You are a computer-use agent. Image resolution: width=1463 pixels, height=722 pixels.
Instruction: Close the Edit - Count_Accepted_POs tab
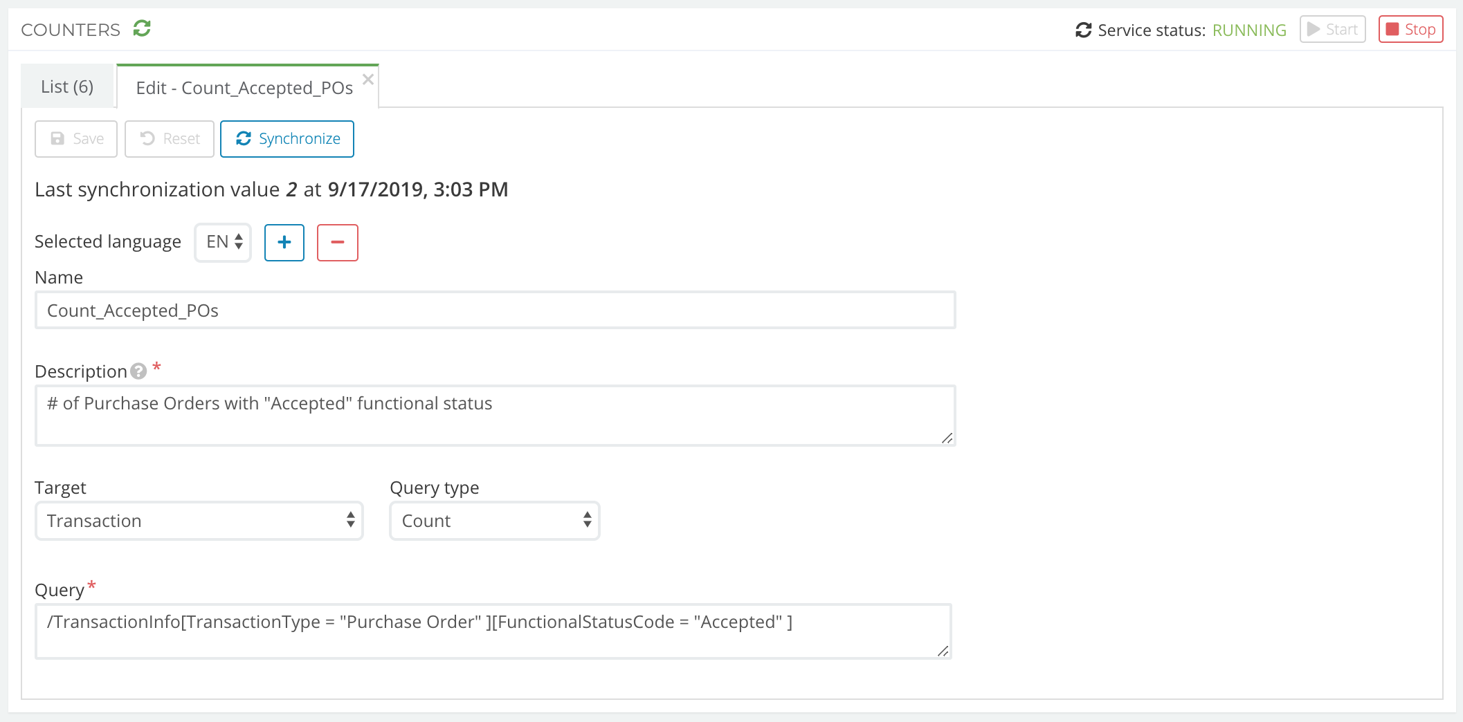point(368,80)
